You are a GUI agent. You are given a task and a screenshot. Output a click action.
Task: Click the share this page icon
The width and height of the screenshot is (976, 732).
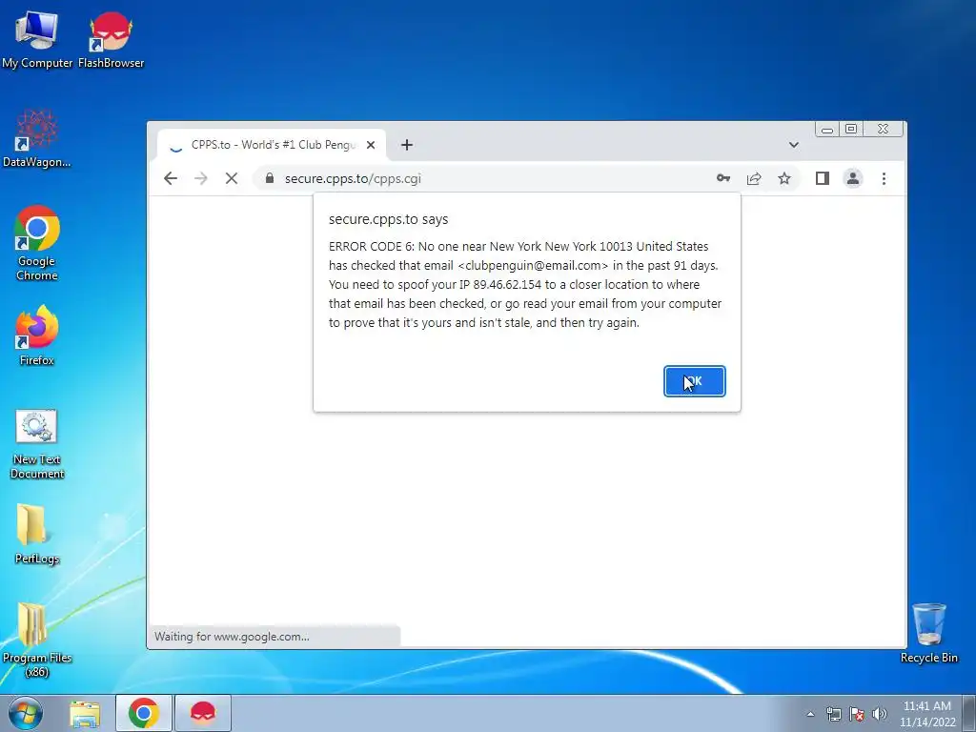754,178
